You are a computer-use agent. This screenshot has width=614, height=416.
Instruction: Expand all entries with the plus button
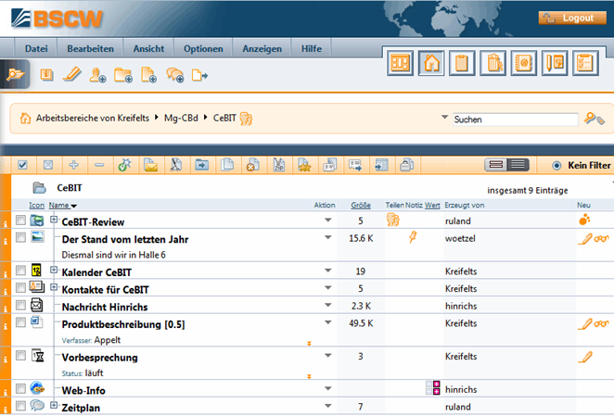pos(73,165)
